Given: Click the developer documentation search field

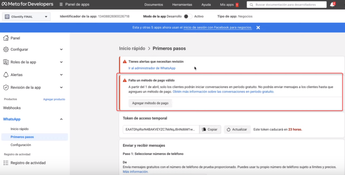Looking at the screenshot, I should [x=287, y=5].
